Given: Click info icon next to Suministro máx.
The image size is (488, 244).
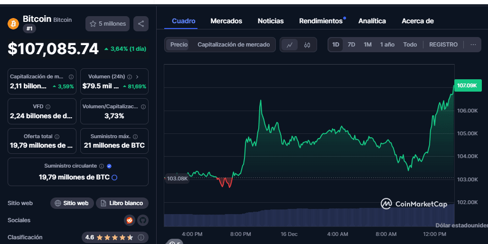Looking at the screenshot, I should (x=135, y=136).
